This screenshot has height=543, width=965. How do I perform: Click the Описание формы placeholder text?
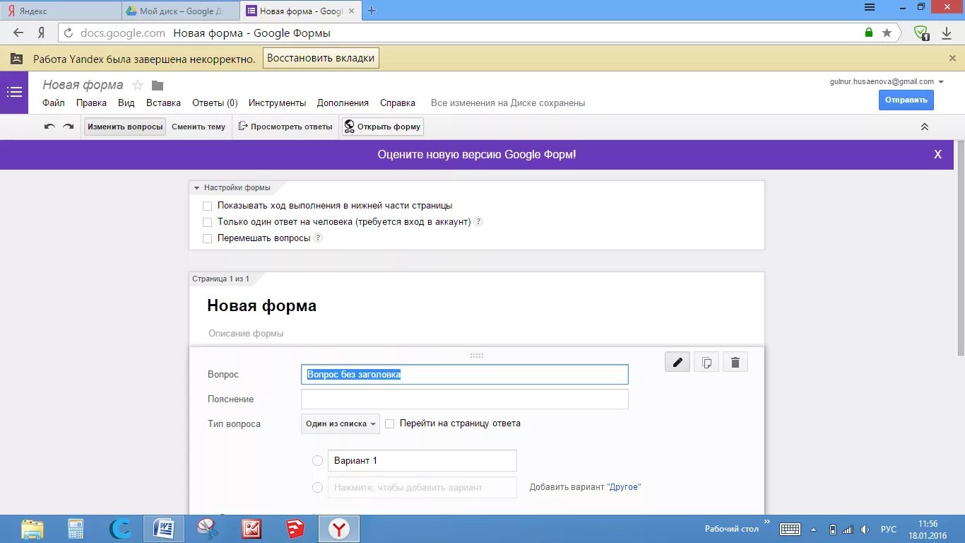pyautogui.click(x=247, y=333)
